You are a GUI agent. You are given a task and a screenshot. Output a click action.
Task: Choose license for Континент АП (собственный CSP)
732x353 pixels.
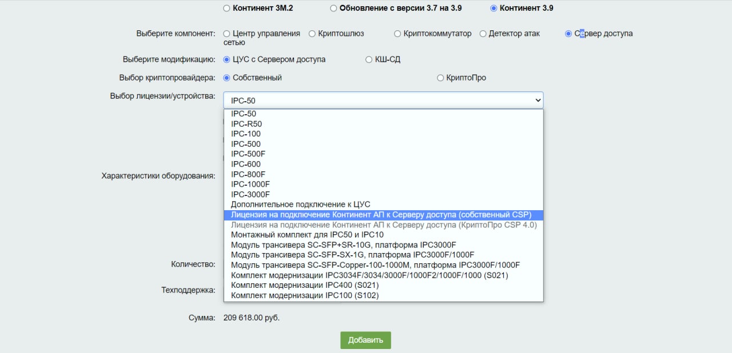pyautogui.click(x=383, y=215)
